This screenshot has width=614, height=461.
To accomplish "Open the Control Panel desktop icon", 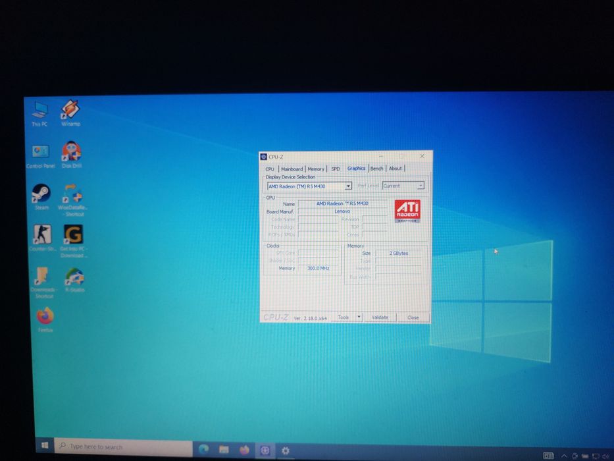I will 40,156.
